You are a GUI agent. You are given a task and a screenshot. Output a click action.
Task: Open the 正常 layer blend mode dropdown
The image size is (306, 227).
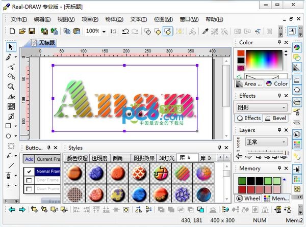283,142
